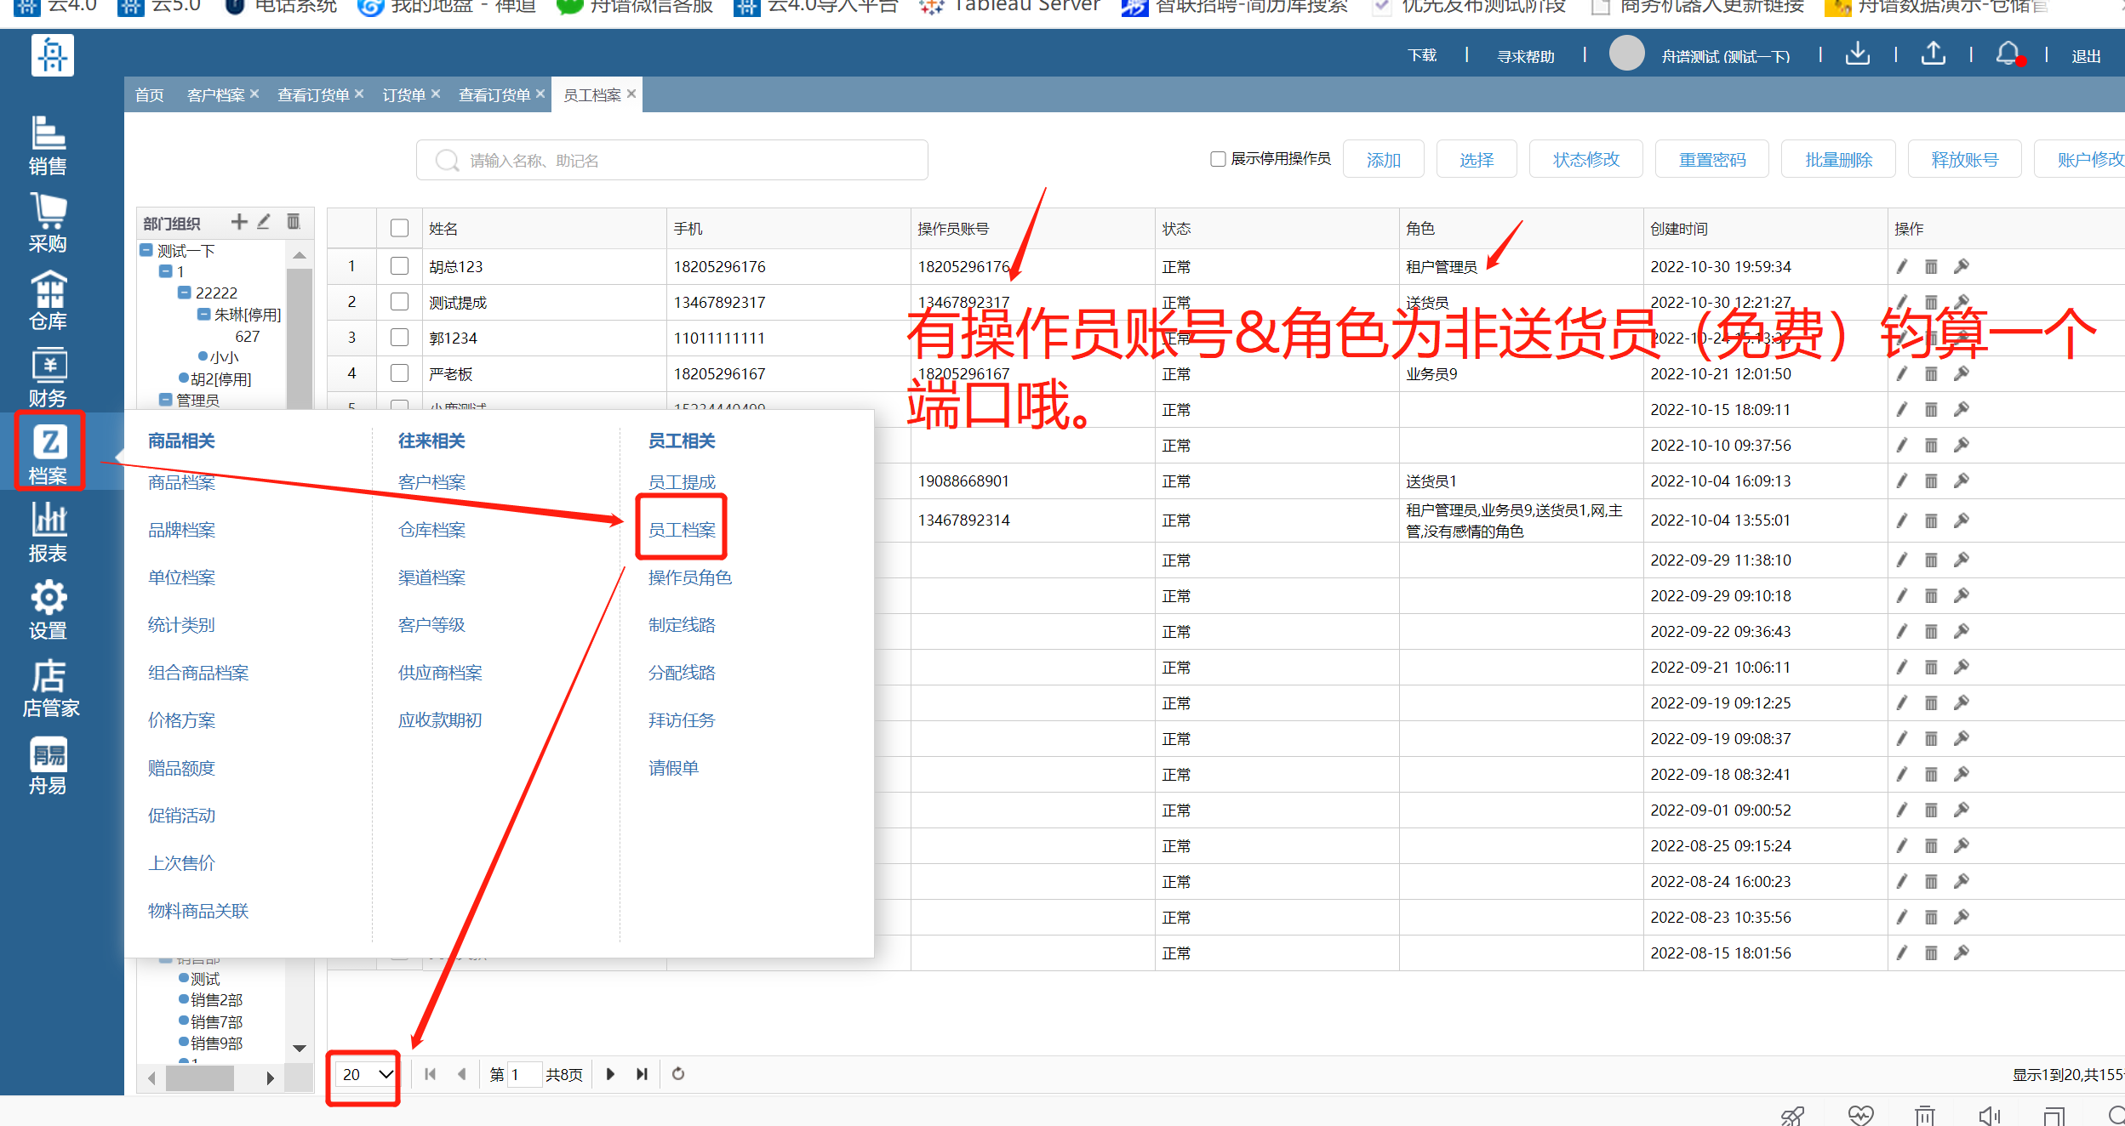Click the 添加 button

pyautogui.click(x=1383, y=159)
